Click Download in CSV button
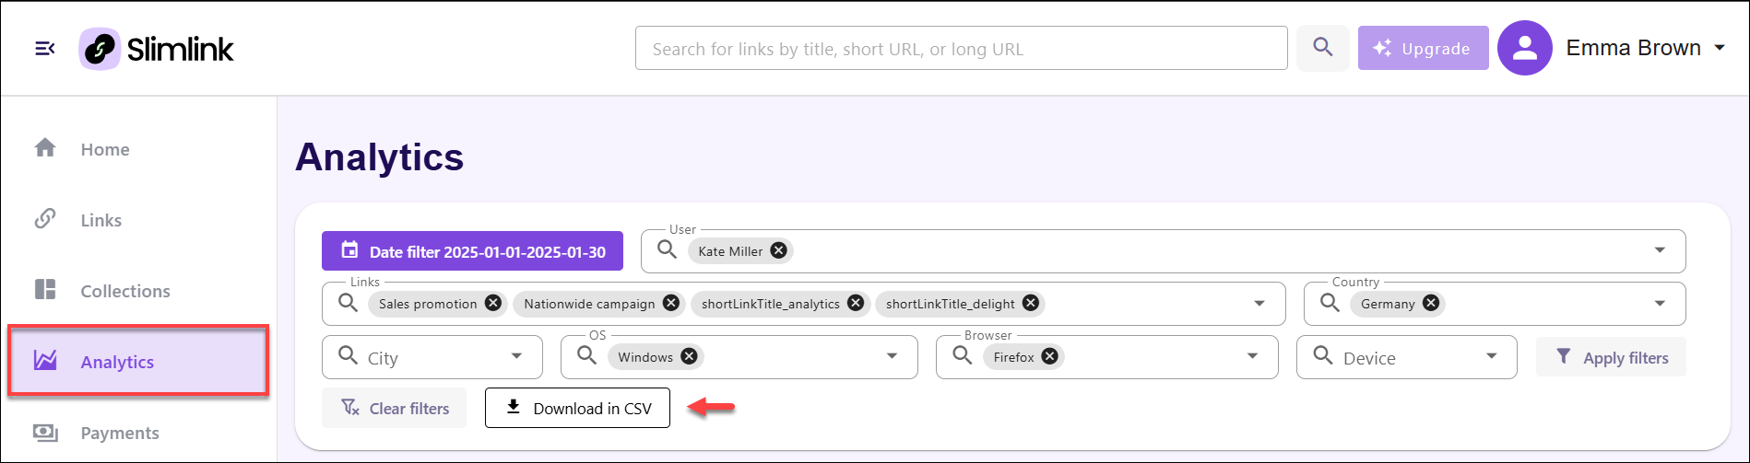Screen dimensions: 1750x463 577,408
